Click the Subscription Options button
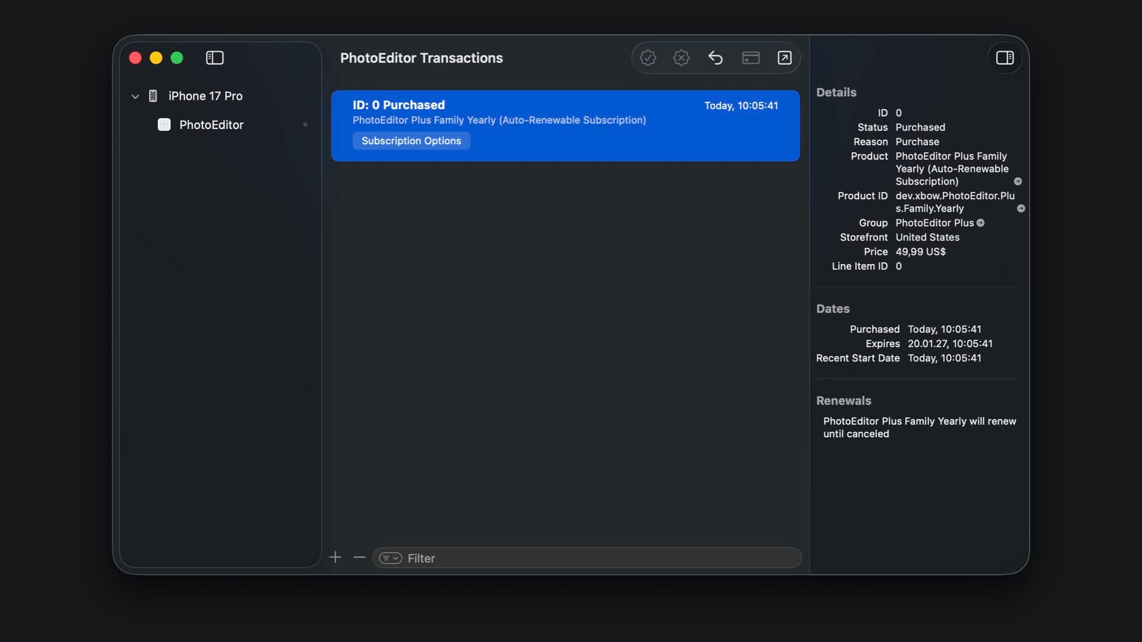The width and height of the screenshot is (1142, 642). (411, 141)
